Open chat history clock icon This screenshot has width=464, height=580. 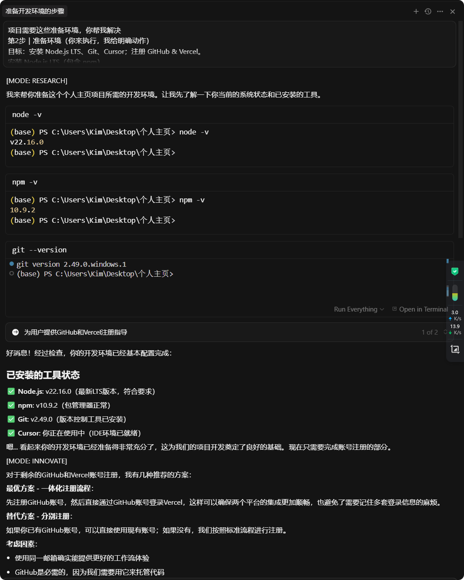tap(428, 11)
